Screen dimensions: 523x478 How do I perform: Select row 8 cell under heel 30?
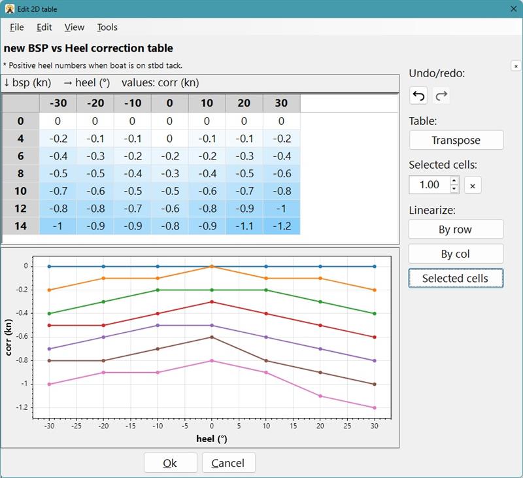[282, 173]
